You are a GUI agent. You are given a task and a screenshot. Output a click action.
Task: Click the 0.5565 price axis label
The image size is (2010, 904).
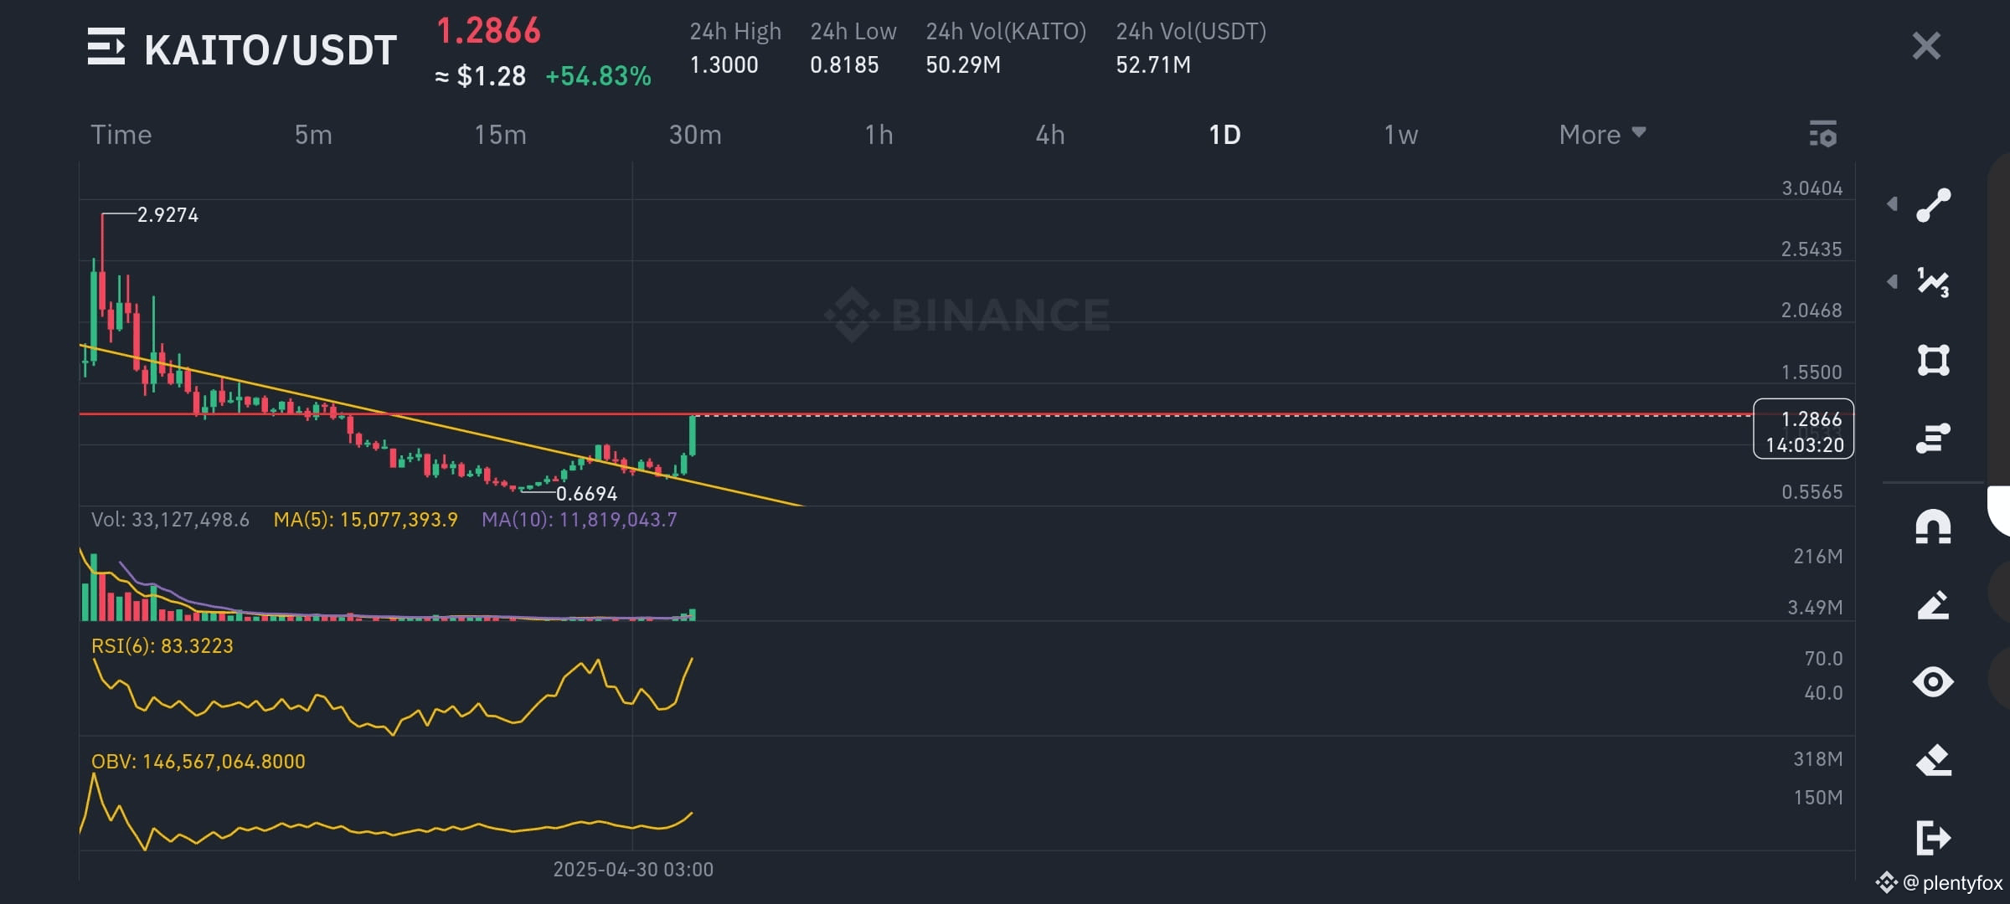[x=1812, y=492]
